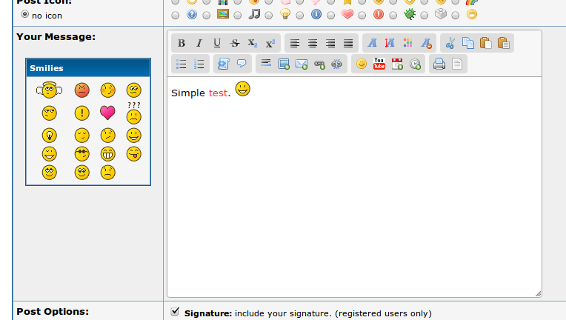Select the "no icon" radio button
The width and height of the screenshot is (566, 320).
pos(25,14)
